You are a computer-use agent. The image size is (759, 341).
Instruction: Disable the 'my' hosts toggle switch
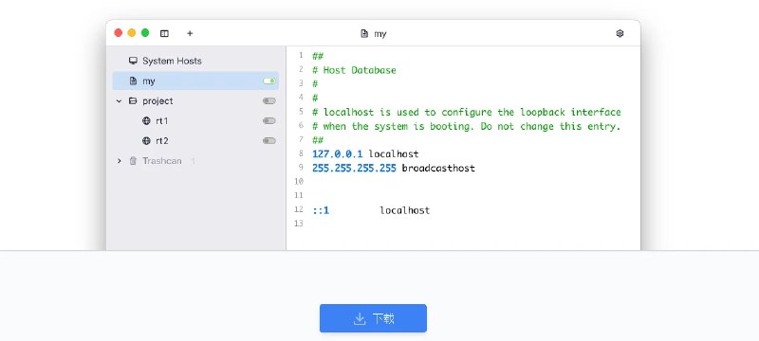[x=269, y=81]
